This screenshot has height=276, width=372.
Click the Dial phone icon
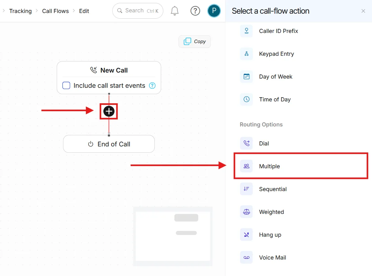[246, 144]
